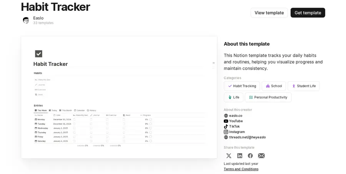This screenshot has width=346, height=174.
Task: Select History tab in preview
Action: pyautogui.click(x=91, y=110)
